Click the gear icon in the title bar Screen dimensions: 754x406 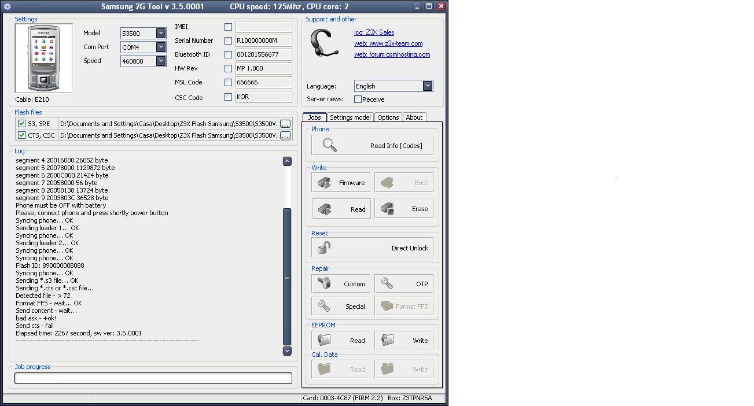pyautogui.click(x=8, y=6)
